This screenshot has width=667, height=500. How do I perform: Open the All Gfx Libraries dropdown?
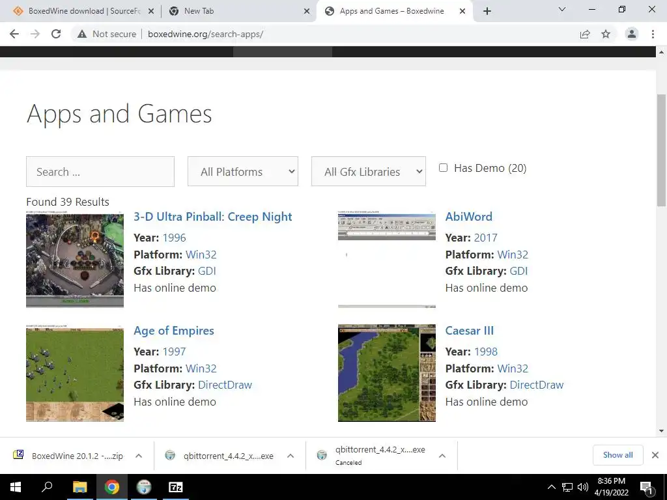tap(369, 171)
